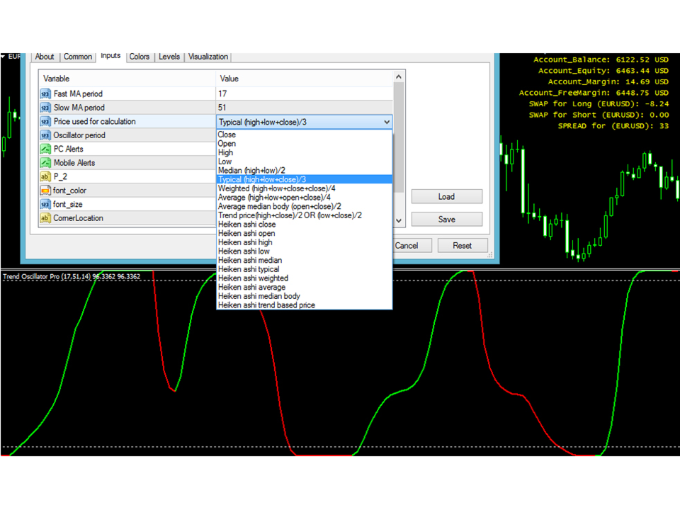Click the Oscillator period variable icon
Screen dimensions: 680x510
[x=45, y=136]
